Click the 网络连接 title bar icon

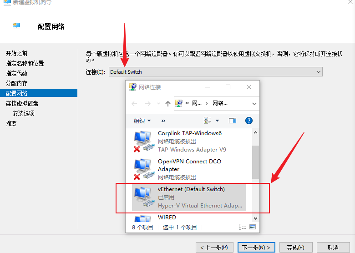pos(133,87)
